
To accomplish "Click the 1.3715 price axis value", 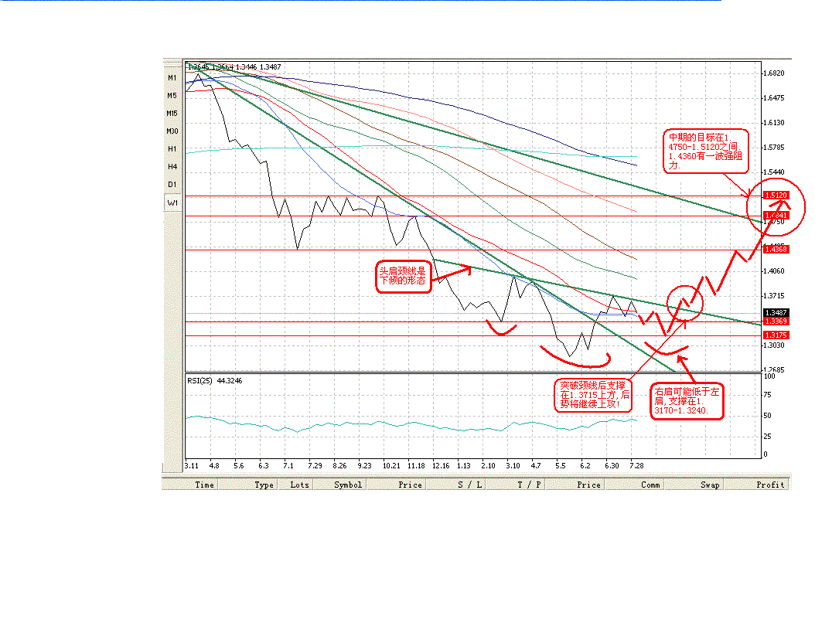I will click(773, 296).
